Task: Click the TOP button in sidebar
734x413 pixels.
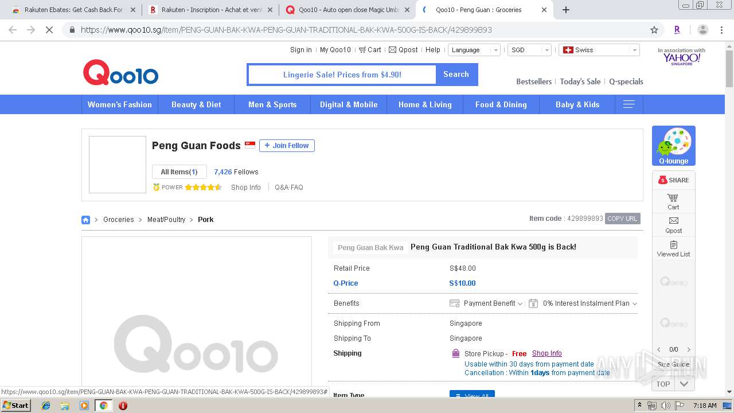Action: point(663,384)
